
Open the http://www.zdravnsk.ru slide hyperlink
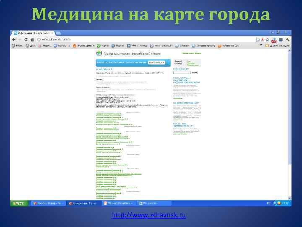click(148, 215)
